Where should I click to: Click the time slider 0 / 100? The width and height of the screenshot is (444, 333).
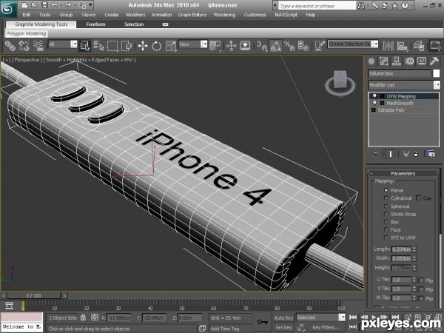point(33,295)
